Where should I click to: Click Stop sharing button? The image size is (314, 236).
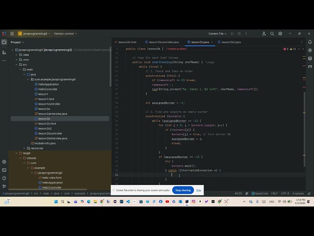[x=183, y=190]
